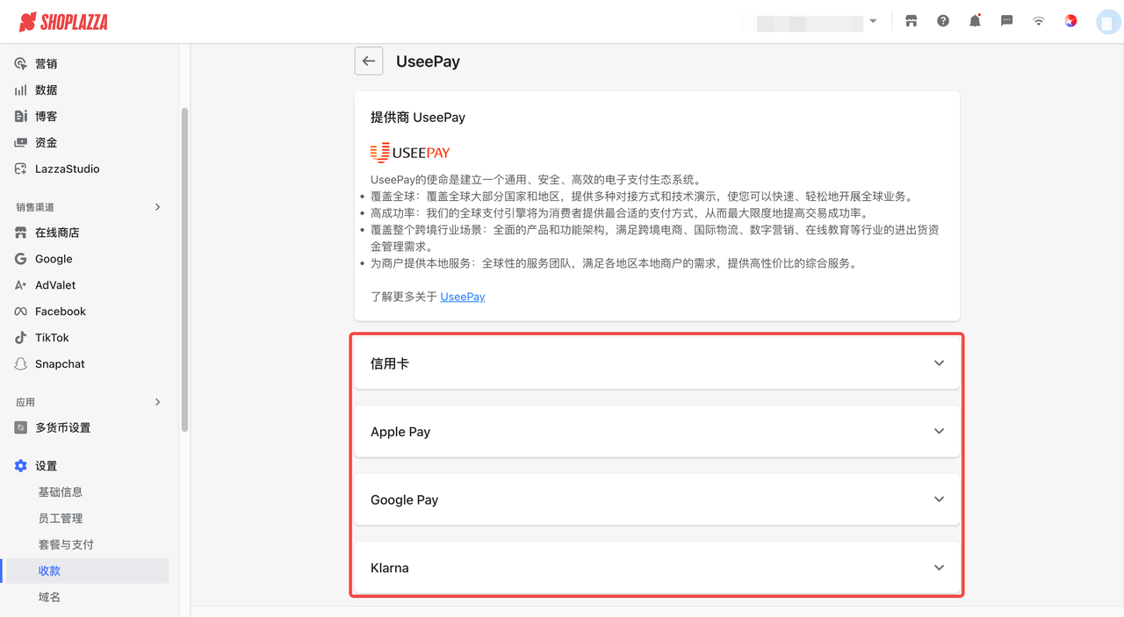Screen dimensions: 1124x617
Task: Click the 在线商店 store icon
Action: pyautogui.click(x=21, y=233)
